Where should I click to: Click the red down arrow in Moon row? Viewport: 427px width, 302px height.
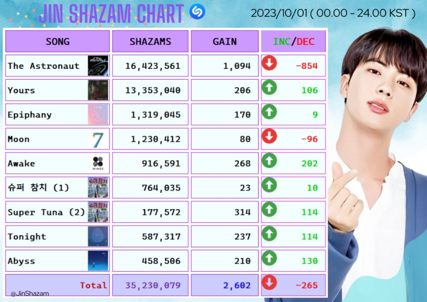coord(269,136)
